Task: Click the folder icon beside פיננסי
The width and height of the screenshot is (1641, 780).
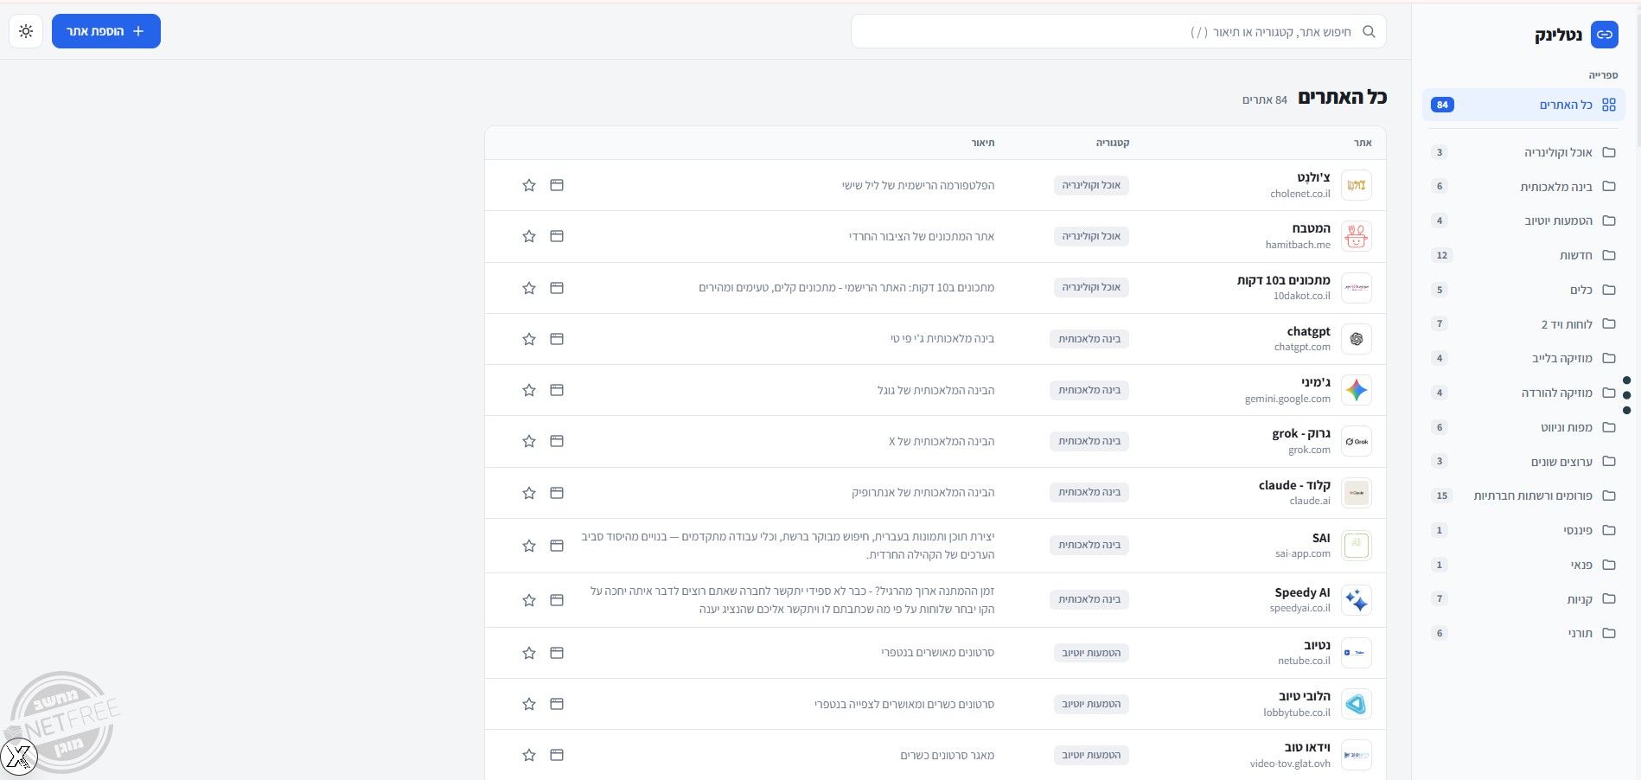Action: (x=1608, y=530)
